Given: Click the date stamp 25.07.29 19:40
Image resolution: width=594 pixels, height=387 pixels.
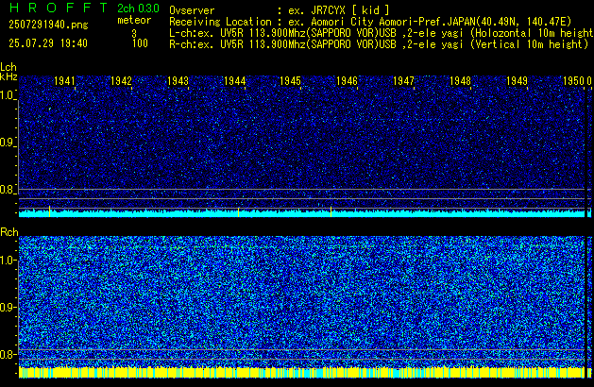Looking at the screenshot, I should click(48, 43).
